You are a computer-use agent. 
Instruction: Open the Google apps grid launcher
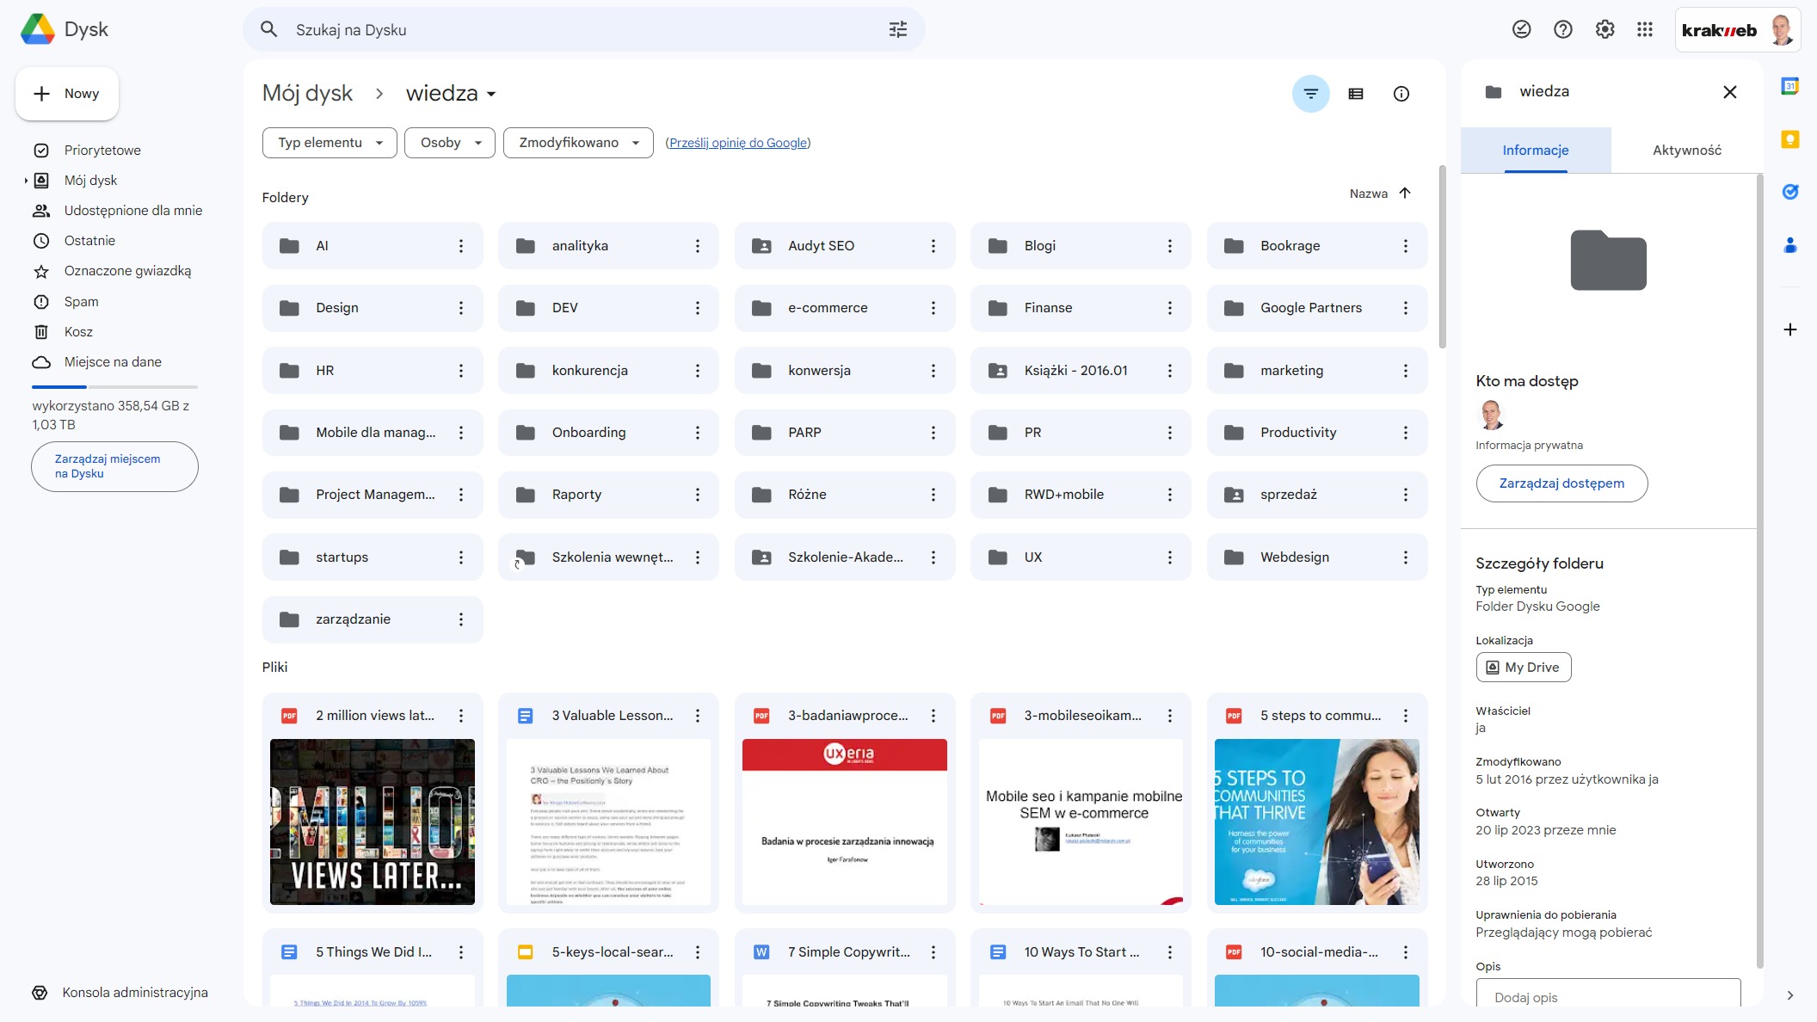(1645, 30)
